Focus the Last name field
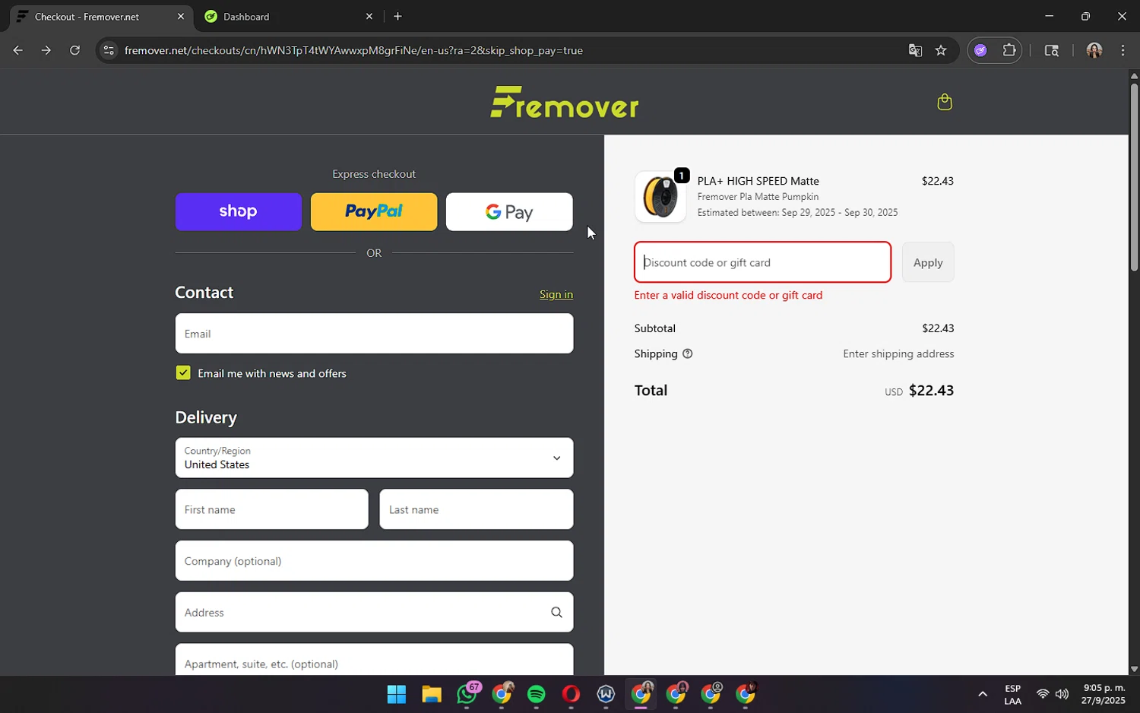The width and height of the screenshot is (1140, 713). click(x=477, y=509)
